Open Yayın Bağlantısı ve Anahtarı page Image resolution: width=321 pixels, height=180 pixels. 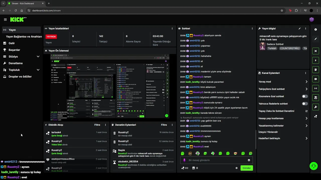coord(24,36)
